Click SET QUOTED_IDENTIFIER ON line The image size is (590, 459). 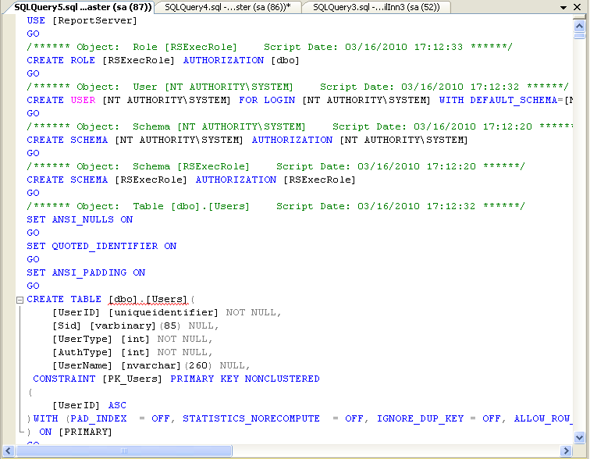(101, 246)
